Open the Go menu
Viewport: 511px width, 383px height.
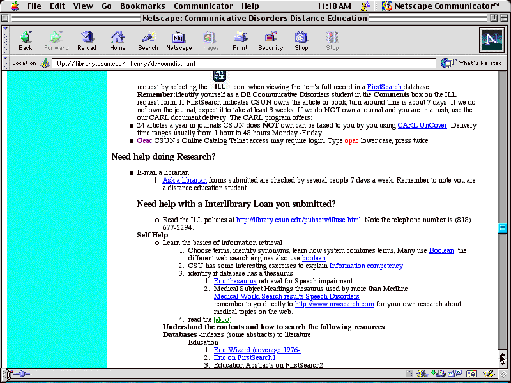pyautogui.click(x=107, y=6)
